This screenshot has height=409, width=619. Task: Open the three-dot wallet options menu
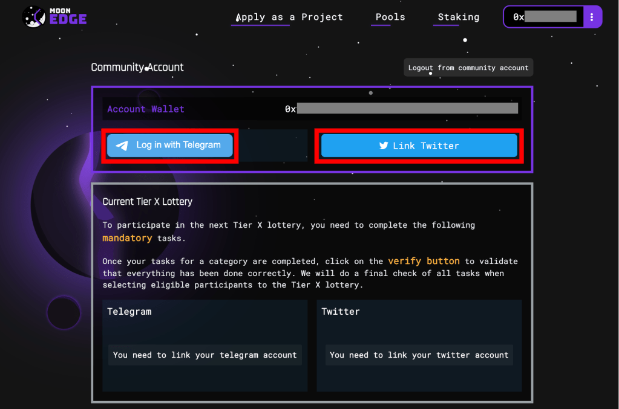[592, 17]
